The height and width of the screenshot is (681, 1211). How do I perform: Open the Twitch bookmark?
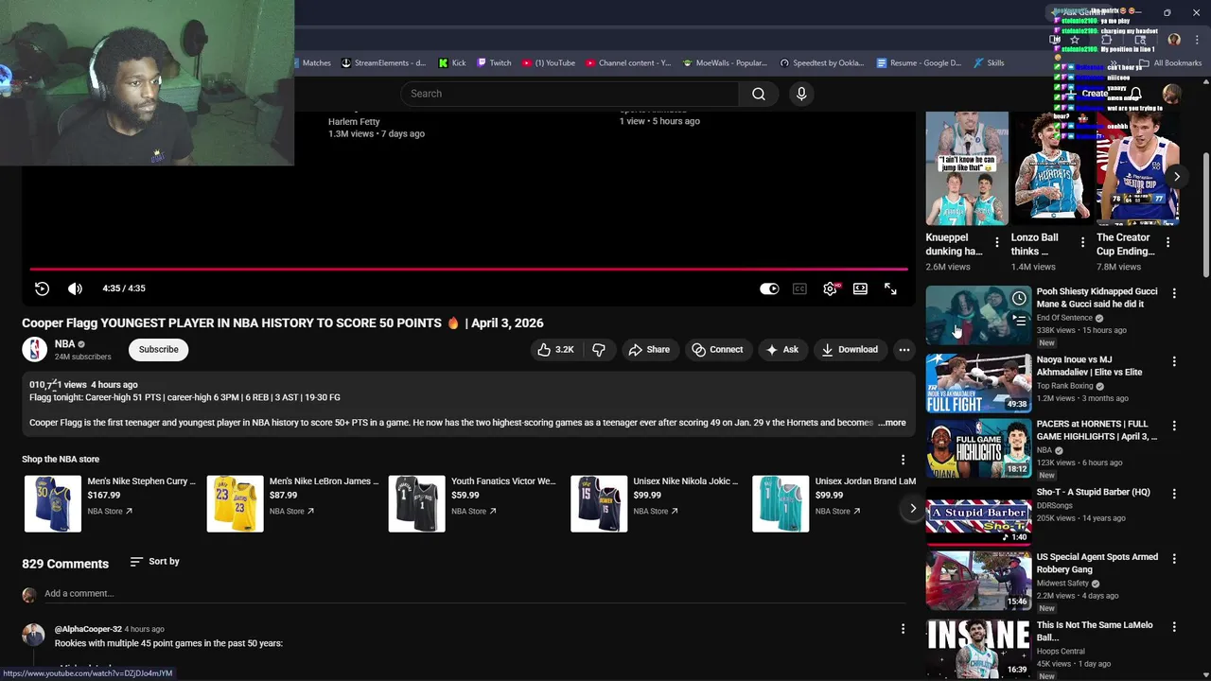coord(494,63)
